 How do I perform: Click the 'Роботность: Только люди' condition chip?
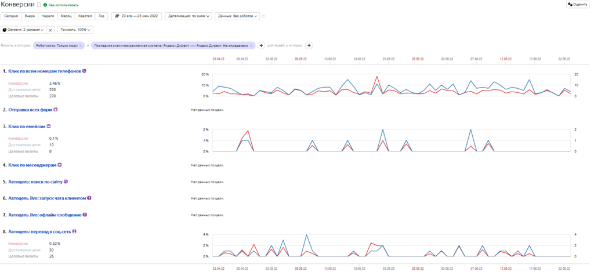tap(56, 45)
